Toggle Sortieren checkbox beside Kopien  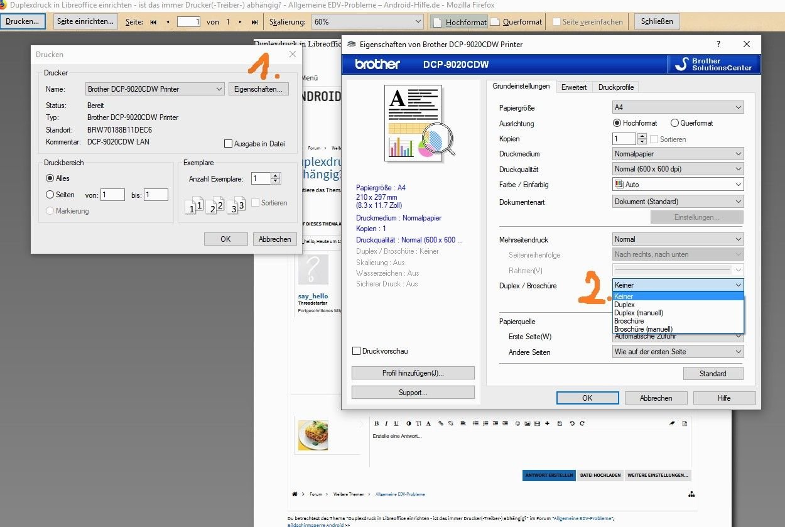point(654,139)
